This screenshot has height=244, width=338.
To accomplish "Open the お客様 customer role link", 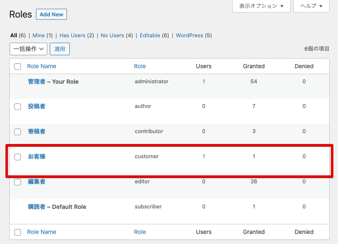I will click(x=36, y=157).
